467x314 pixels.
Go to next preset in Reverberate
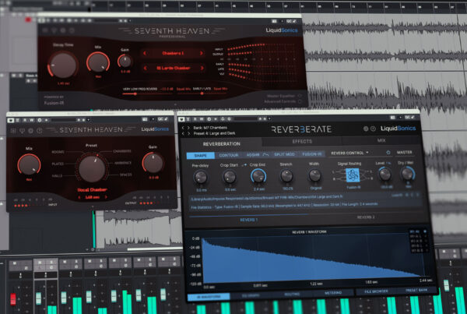point(188,133)
